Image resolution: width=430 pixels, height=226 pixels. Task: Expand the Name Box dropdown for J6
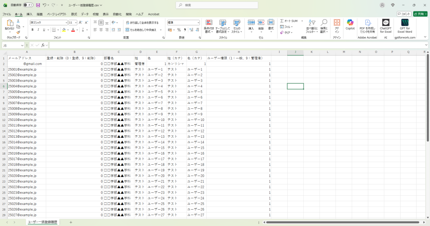click(23, 45)
